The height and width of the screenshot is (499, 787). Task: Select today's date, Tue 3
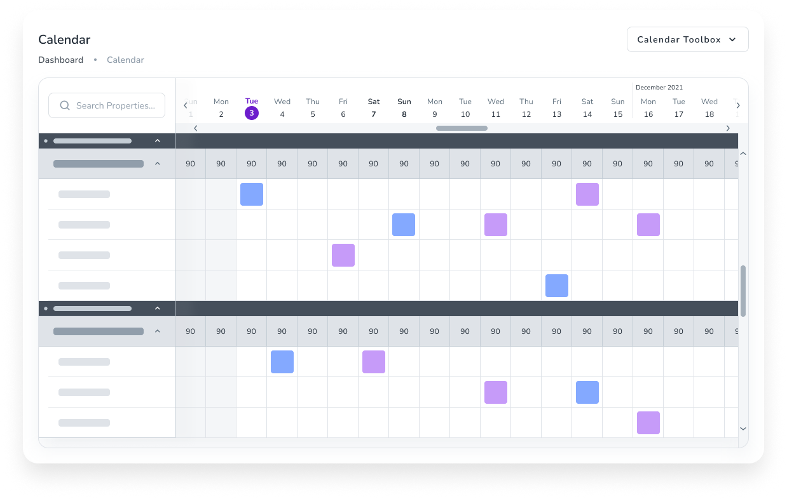252,108
